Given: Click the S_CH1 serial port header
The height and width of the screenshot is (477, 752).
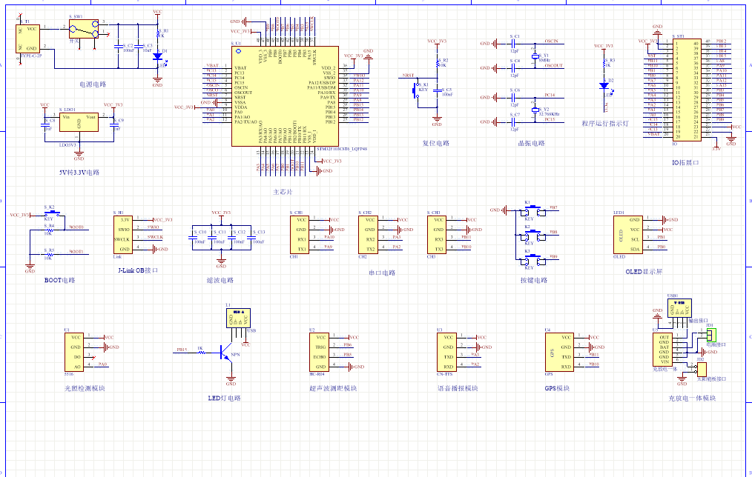Looking at the screenshot, I should pos(300,233).
